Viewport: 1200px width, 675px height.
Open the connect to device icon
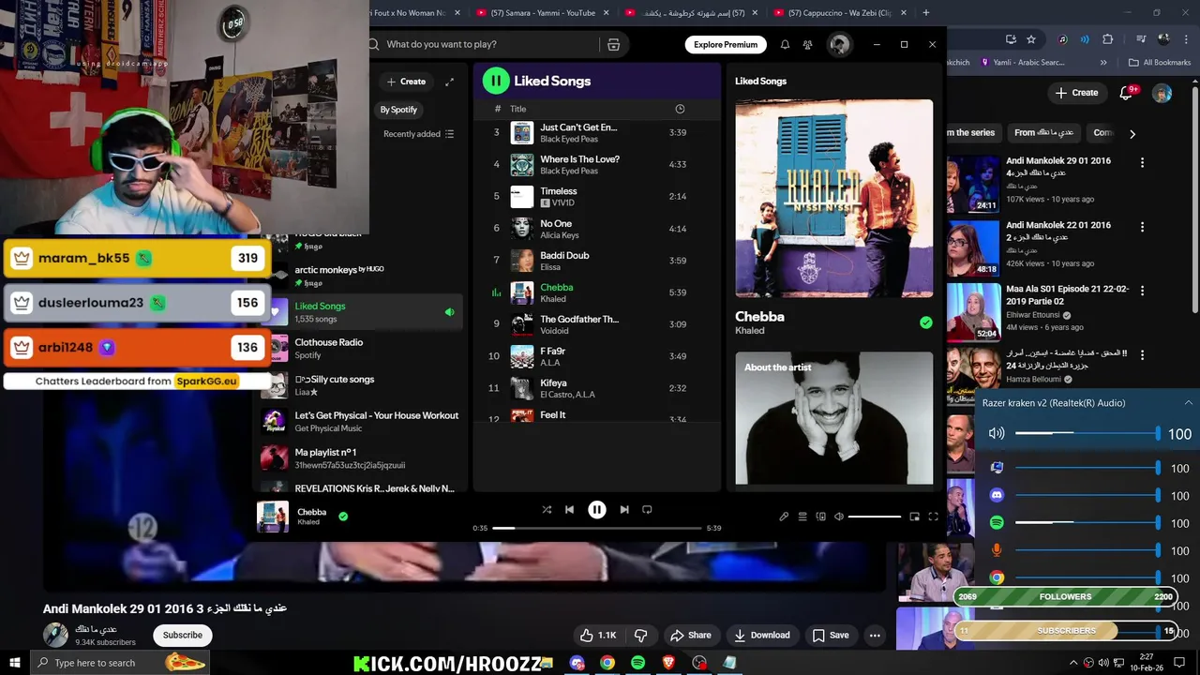click(821, 517)
